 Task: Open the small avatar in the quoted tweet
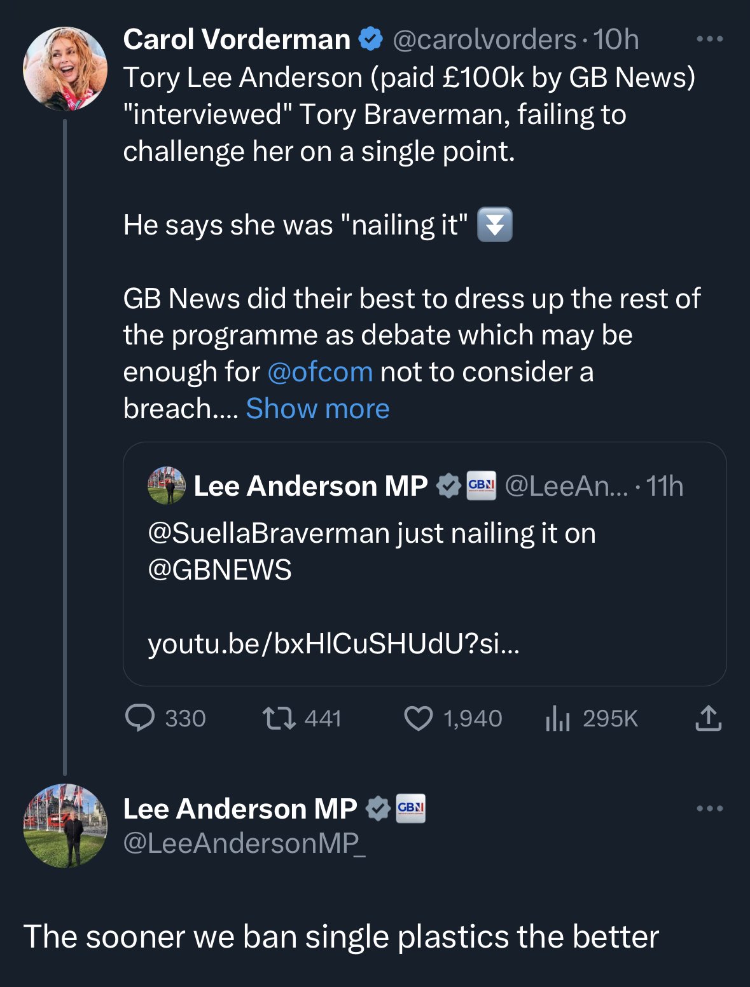tap(167, 486)
